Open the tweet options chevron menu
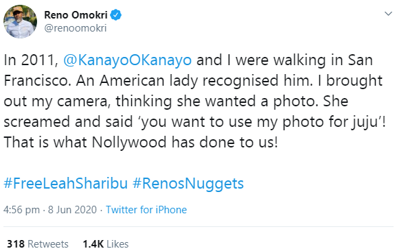This screenshot has height=251, width=397. click(388, 14)
